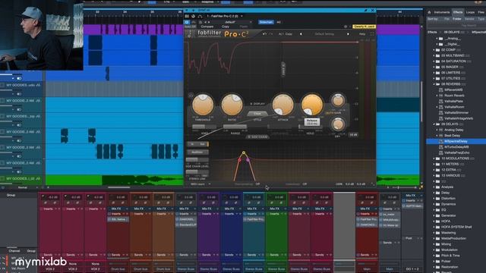Screen dimensions: 486x273
Task: Click the plugin routing icon in header
Action: pyautogui.click(x=200, y=16)
